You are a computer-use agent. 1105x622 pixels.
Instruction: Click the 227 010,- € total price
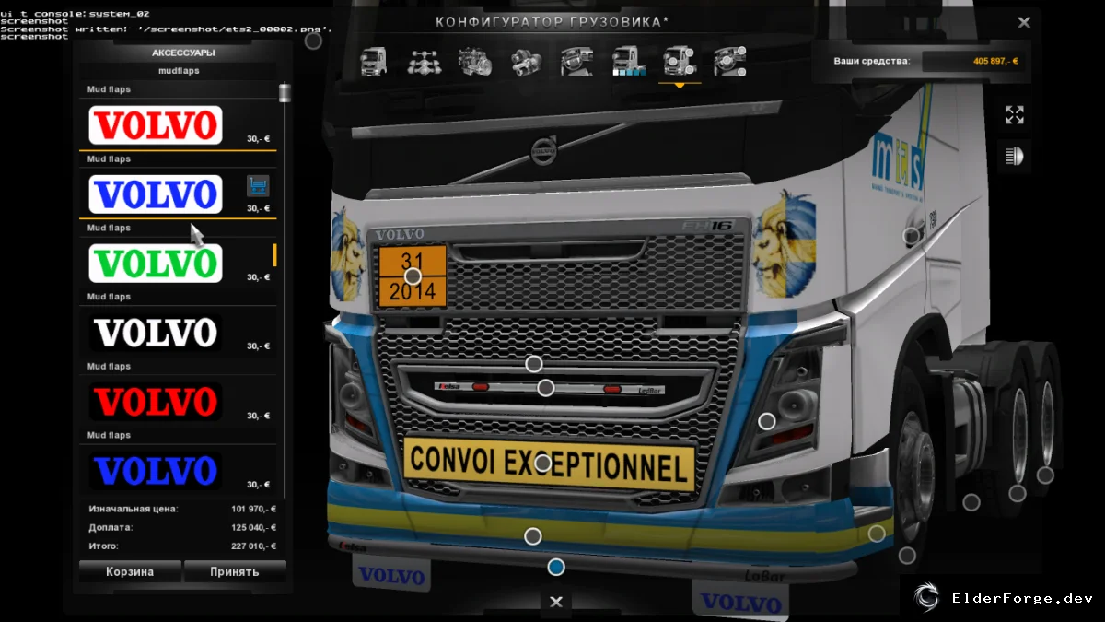click(x=254, y=546)
